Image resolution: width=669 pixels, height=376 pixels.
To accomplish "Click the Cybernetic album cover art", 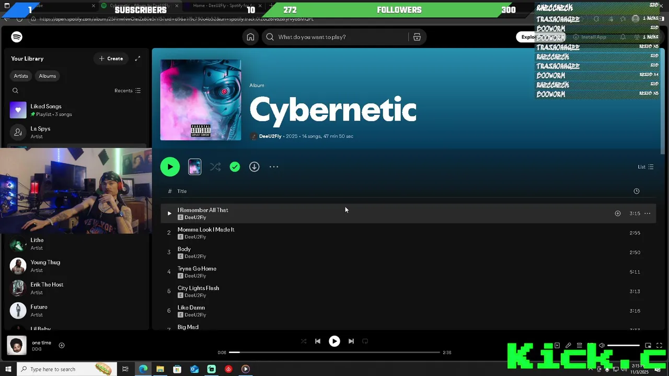I will tap(201, 100).
